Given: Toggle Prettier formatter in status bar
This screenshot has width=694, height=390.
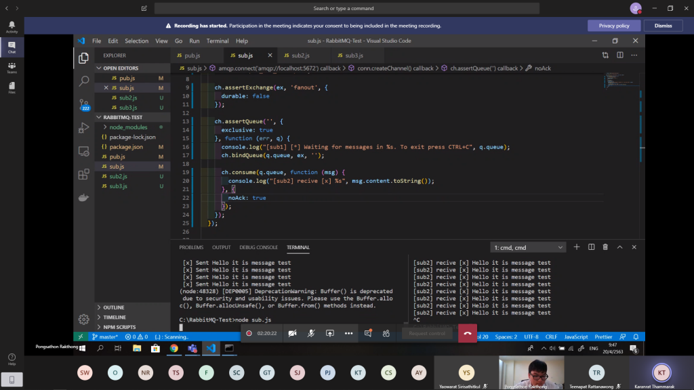Looking at the screenshot, I should [603, 337].
